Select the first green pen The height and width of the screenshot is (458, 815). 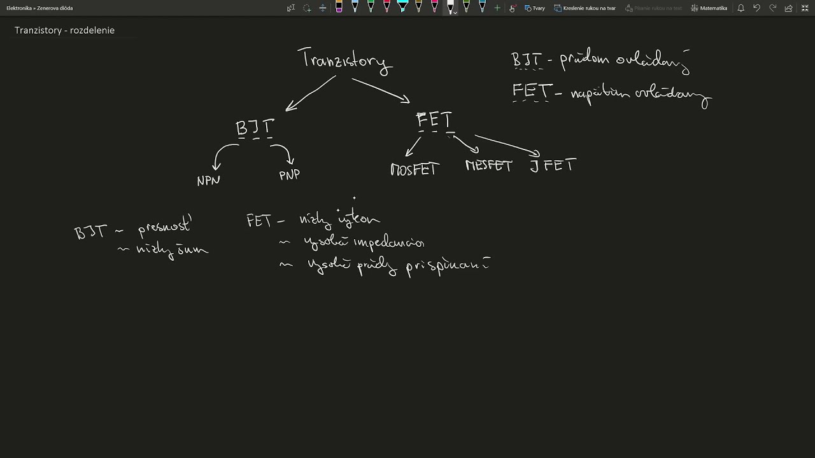[371, 8]
